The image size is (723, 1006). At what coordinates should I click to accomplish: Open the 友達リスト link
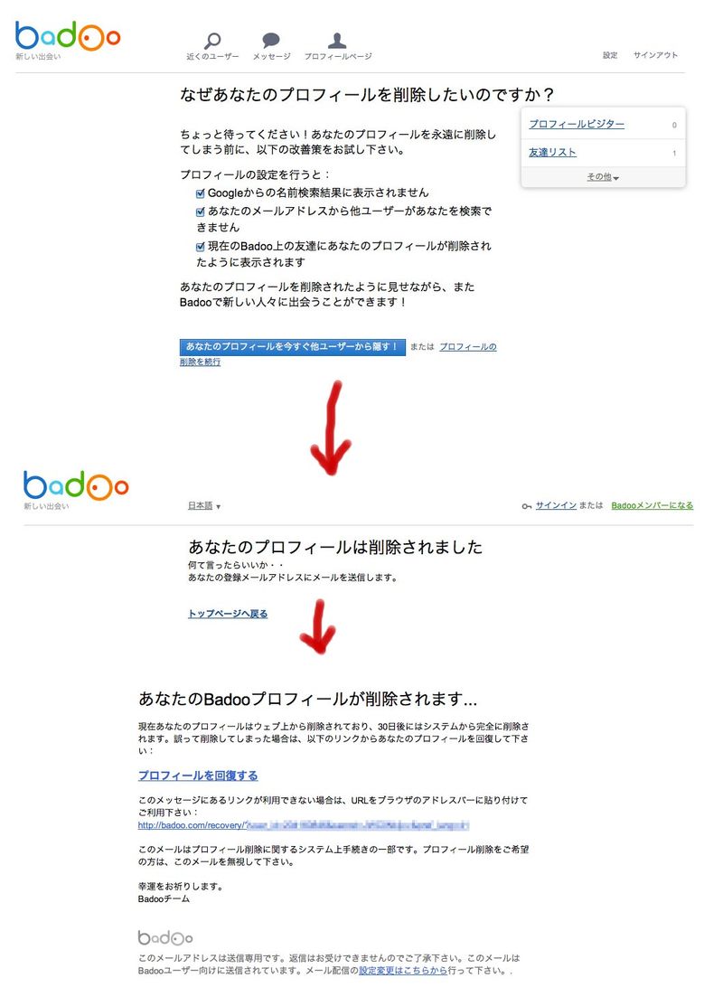click(552, 153)
